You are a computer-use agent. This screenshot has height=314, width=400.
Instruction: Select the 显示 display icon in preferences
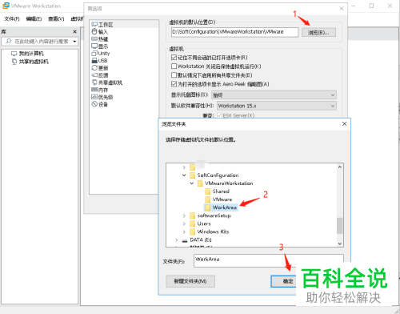[94, 46]
